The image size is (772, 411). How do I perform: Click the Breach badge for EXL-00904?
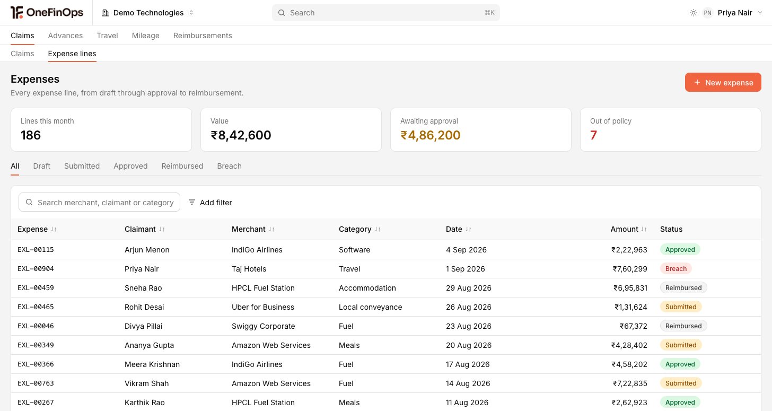tap(676, 269)
